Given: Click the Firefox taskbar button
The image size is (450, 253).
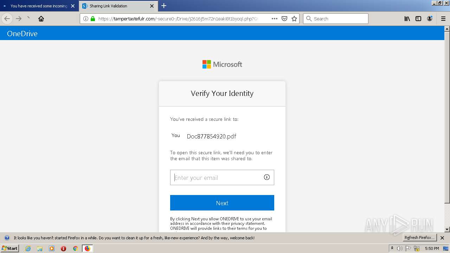Looking at the screenshot, I should click(87, 248).
